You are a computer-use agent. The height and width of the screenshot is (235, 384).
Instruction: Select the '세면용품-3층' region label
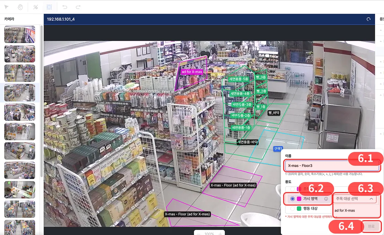[x=242, y=105]
